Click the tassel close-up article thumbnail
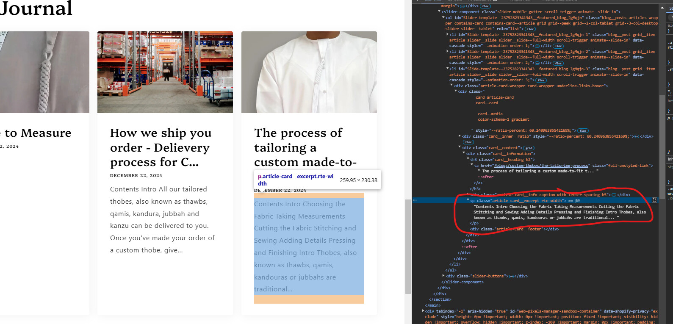The height and width of the screenshot is (324, 673). pos(44,72)
